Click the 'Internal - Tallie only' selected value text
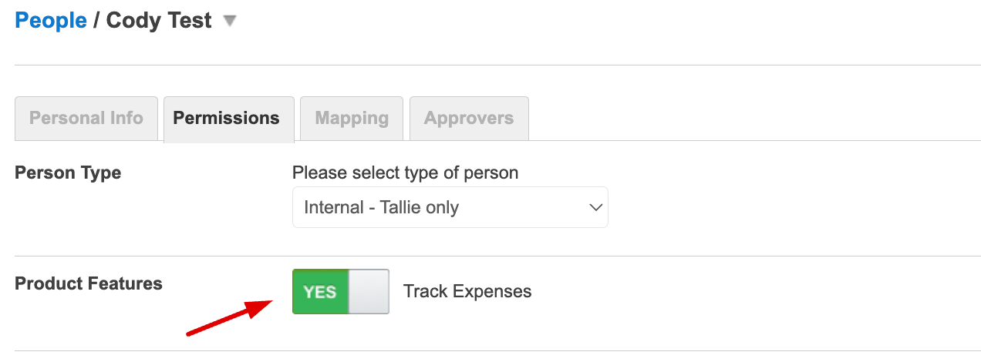Screen dimensions: 981x362 tap(382, 207)
